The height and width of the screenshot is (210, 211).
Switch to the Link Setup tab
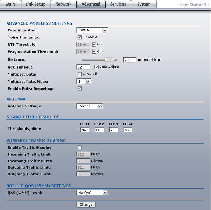coord(36,4)
